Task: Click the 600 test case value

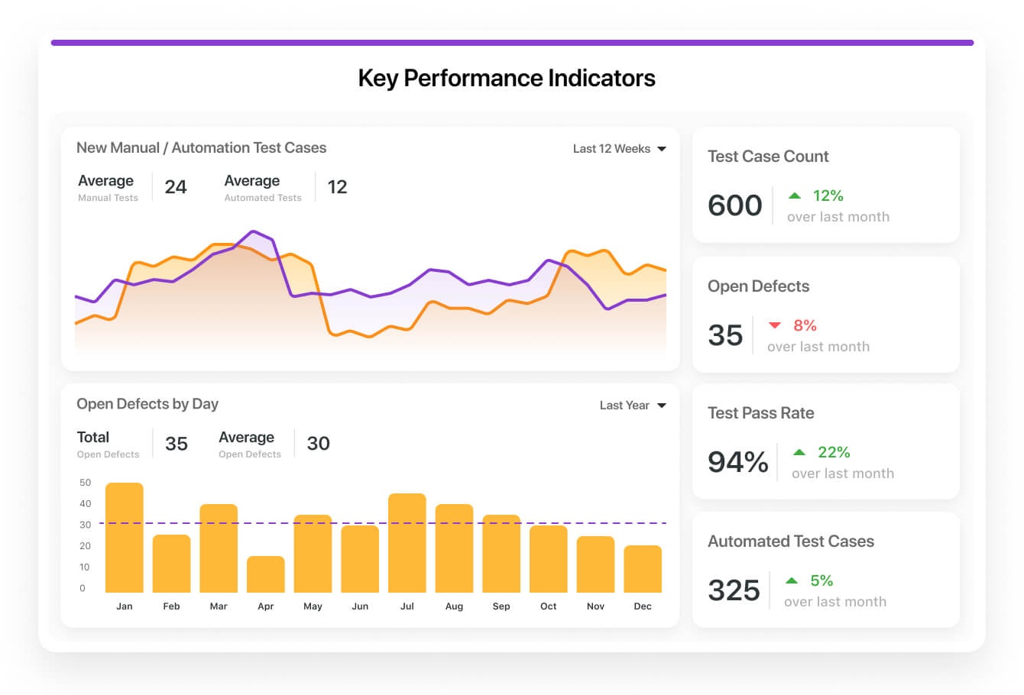Action: (735, 205)
